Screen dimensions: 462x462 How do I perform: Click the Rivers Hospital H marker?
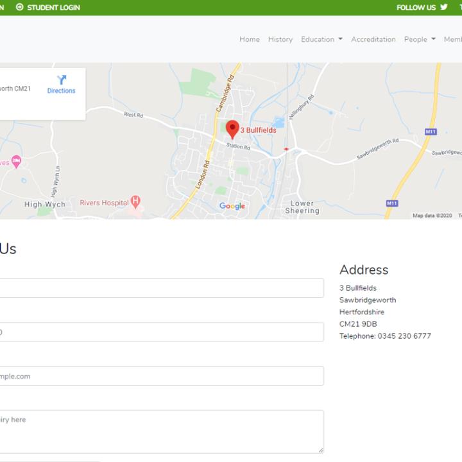pos(135,201)
